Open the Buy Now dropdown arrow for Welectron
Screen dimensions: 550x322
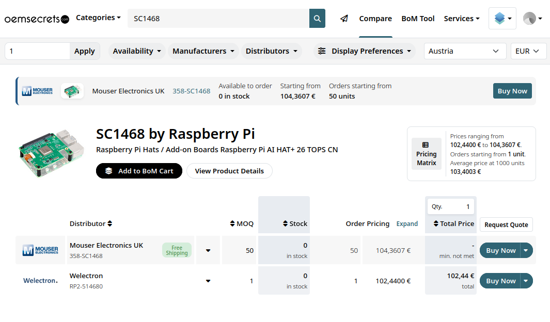(x=526, y=281)
